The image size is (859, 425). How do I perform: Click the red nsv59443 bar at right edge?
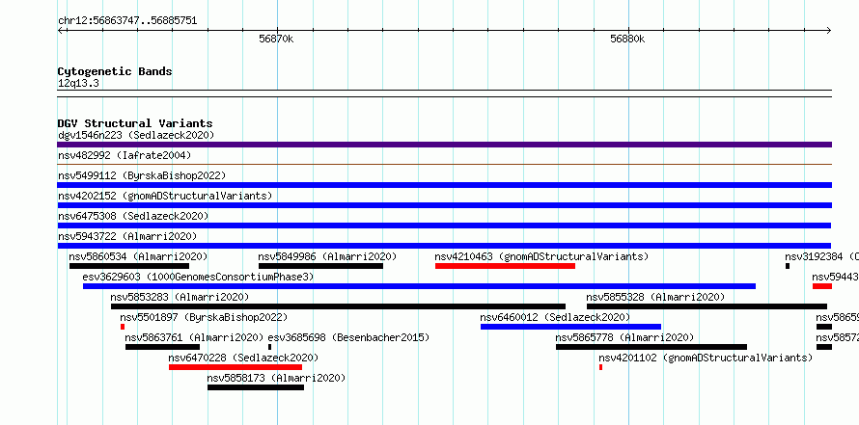tap(822, 286)
